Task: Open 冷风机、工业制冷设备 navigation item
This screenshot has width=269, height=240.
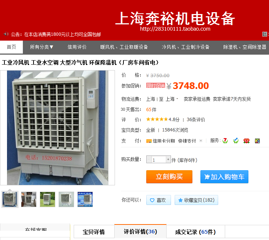Action: [186, 47]
